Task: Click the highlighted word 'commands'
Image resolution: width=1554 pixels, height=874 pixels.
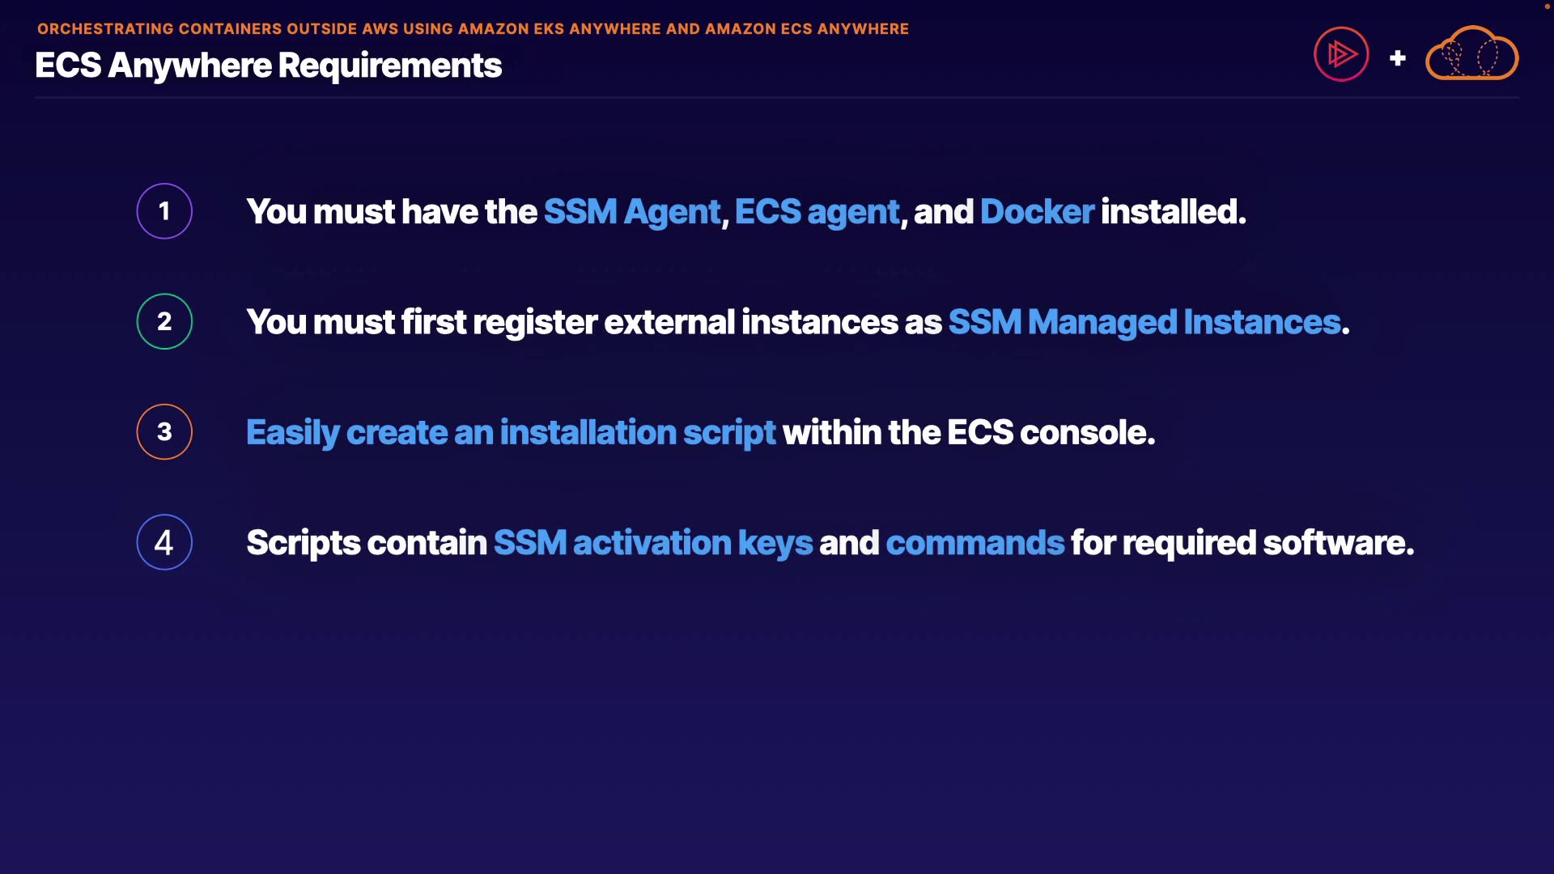Action: click(974, 543)
